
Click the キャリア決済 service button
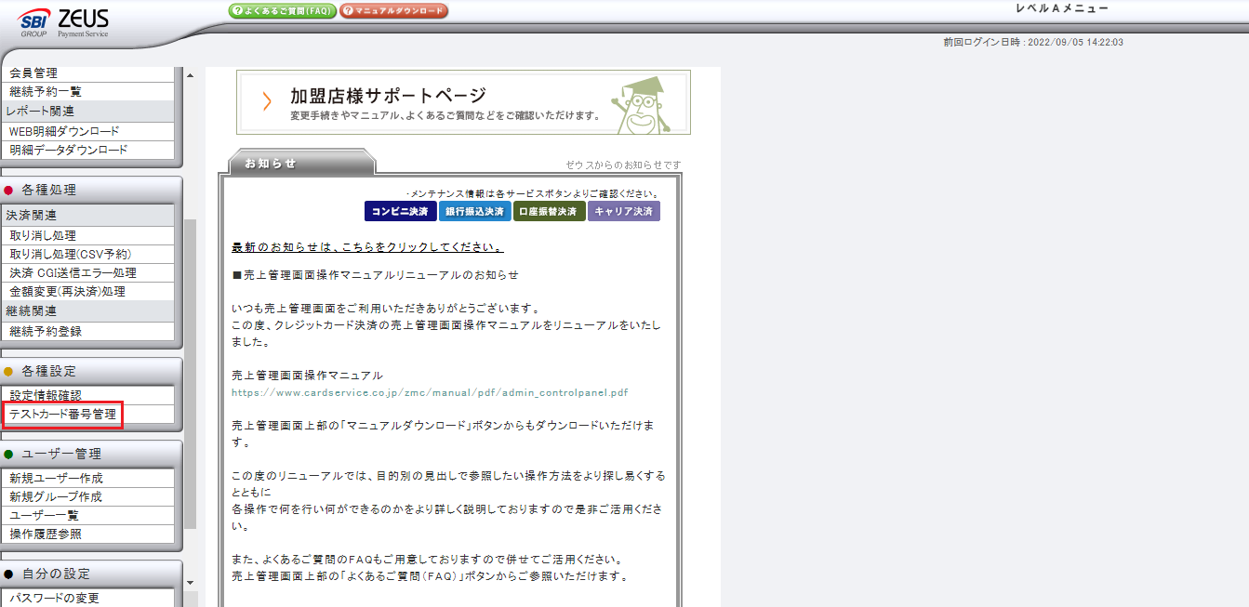pyautogui.click(x=624, y=211)
